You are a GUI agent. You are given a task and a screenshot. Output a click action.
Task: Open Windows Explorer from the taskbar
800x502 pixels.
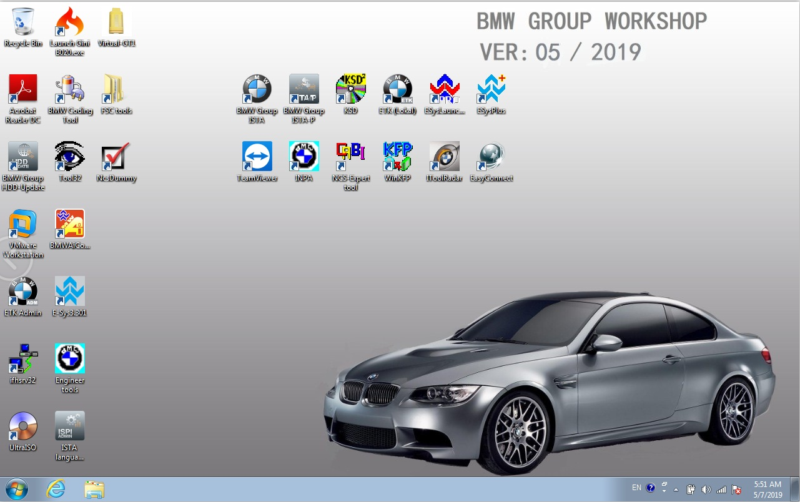94,490
